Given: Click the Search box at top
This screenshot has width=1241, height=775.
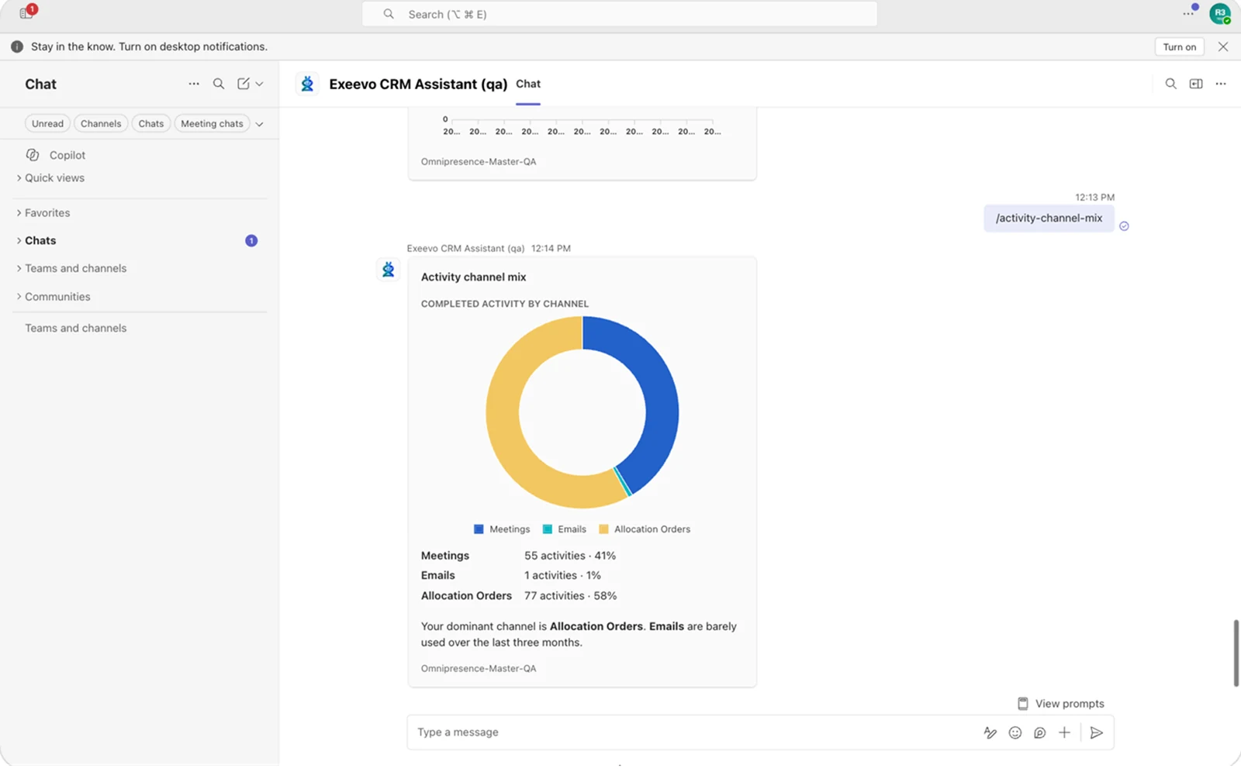Looking at the screenshot, I should (620, 14).
